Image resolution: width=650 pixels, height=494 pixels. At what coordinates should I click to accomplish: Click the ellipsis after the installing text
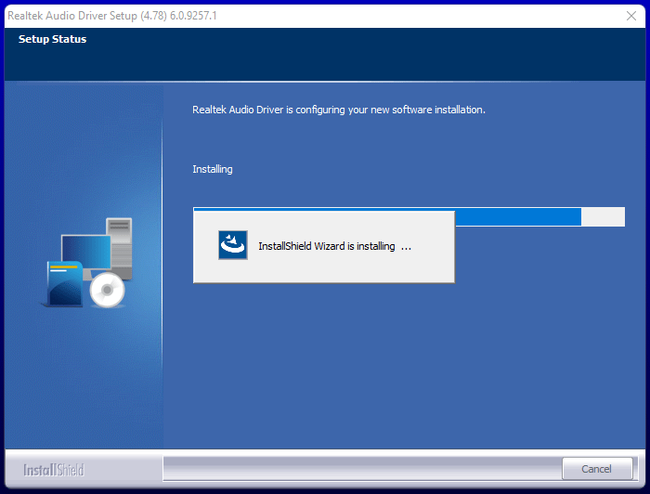coord(406,247)
